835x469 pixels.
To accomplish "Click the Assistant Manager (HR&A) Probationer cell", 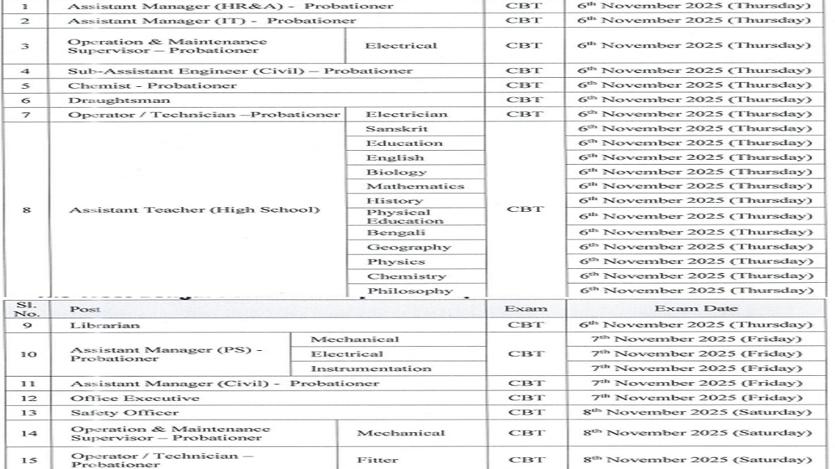I will (230, 6).
